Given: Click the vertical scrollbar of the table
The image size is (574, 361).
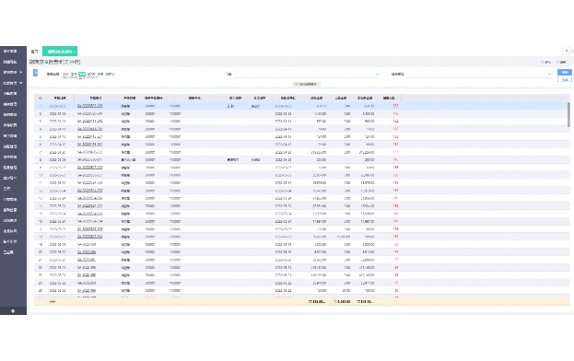Looking at the screenshot, I should [568, 115].
